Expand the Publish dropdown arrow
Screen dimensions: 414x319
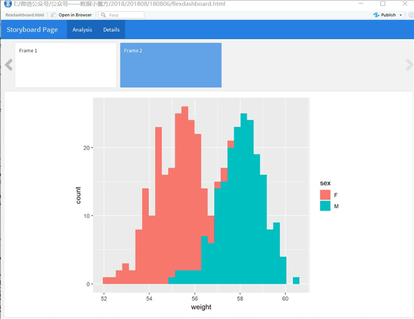point(401,15)
